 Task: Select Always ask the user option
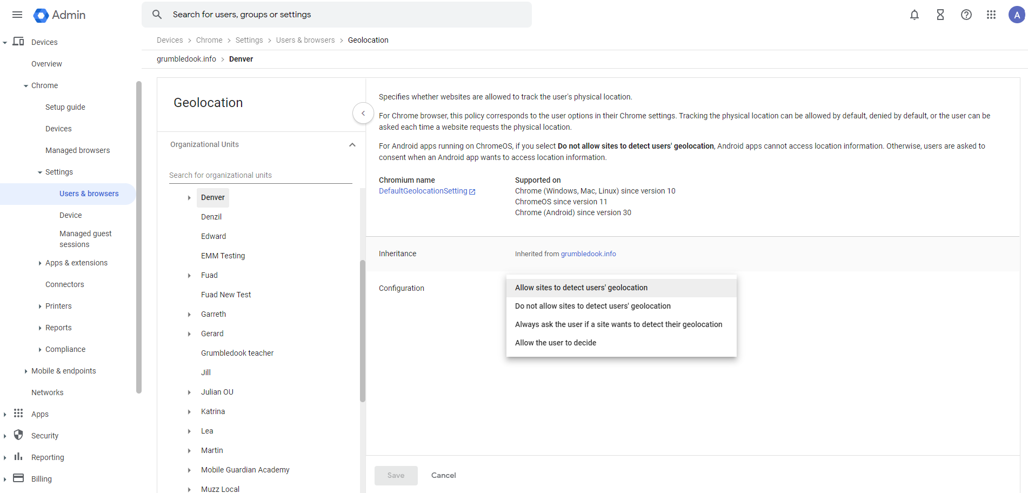621,324
